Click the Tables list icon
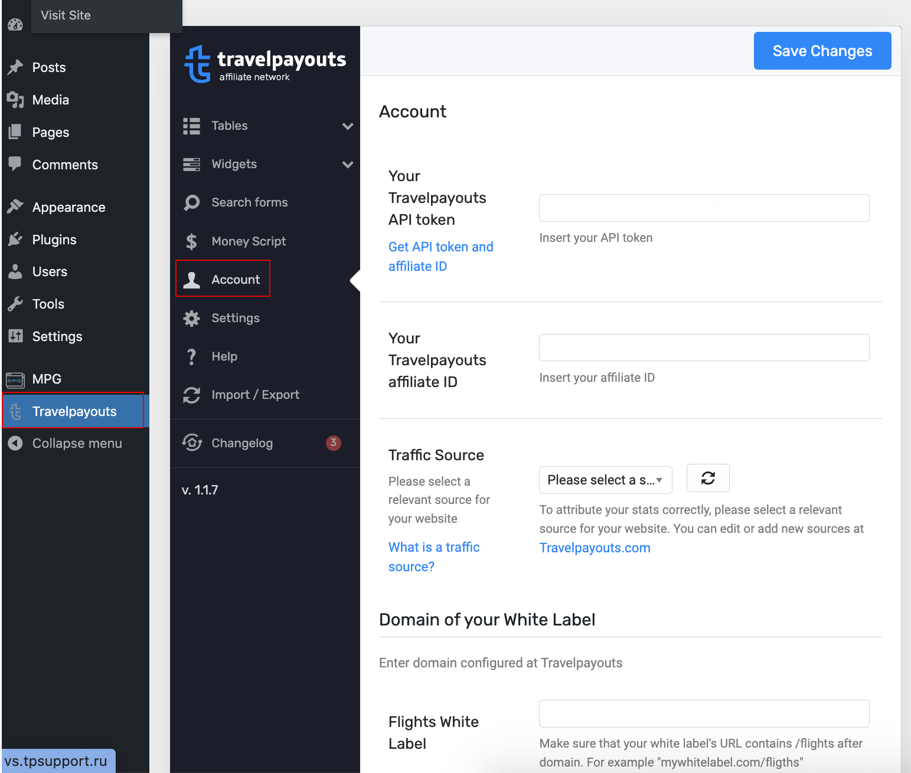Image resolution: width=911 pixels, height=773 pixels. coord(191,126)
